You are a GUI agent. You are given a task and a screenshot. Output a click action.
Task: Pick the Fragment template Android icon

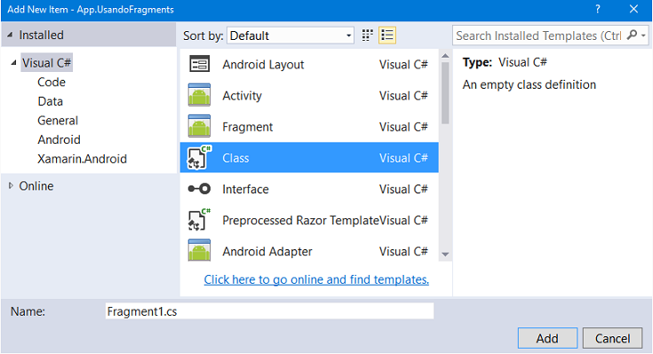click(200, 126)
